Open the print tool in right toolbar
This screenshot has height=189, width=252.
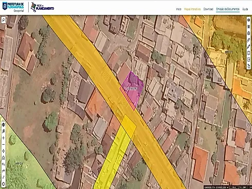click(248, 33)
